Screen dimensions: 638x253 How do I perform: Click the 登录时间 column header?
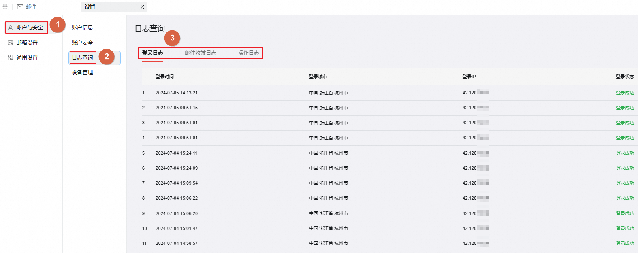(x=164, y=77)
